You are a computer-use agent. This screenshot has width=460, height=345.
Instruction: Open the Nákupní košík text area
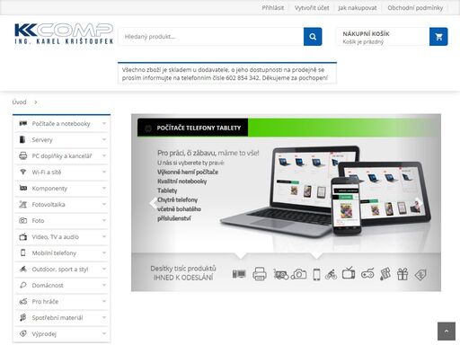pos(383,37)
